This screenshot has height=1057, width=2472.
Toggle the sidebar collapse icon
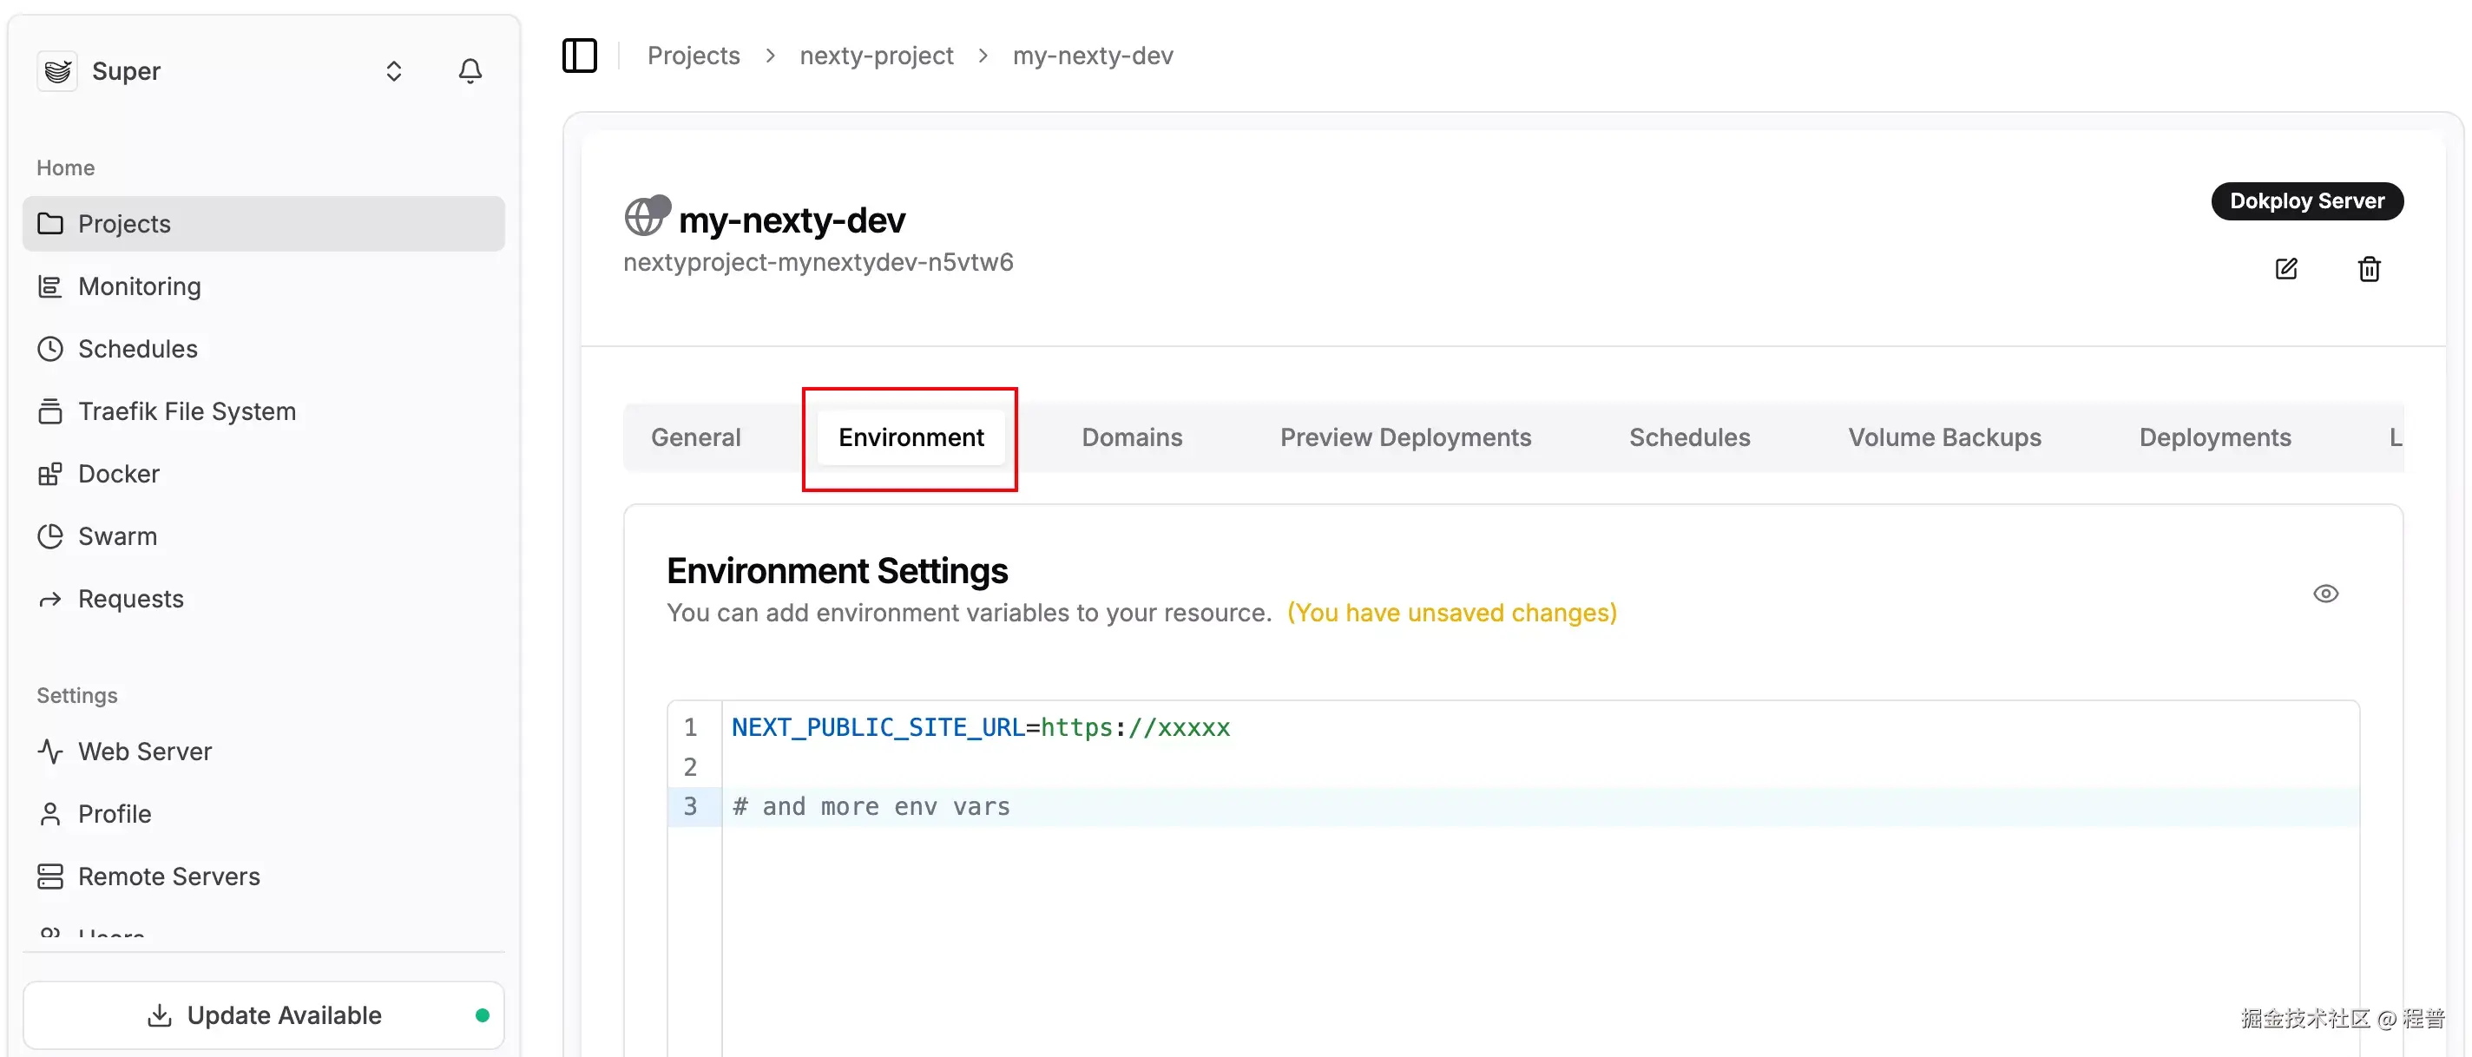coord(580,56)
